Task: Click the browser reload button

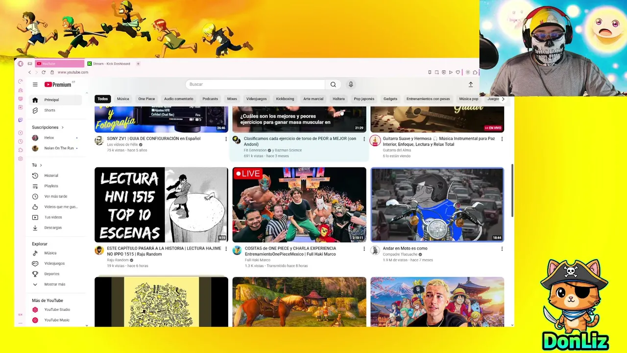Action: click(44, 72)
